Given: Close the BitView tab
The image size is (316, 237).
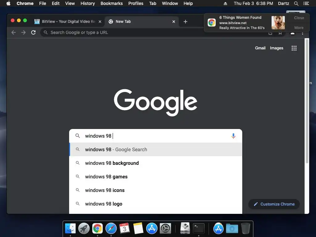Looking at the screenshot, I should [100, 22].
